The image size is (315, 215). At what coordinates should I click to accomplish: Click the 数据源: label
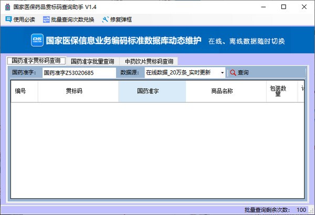130,72
